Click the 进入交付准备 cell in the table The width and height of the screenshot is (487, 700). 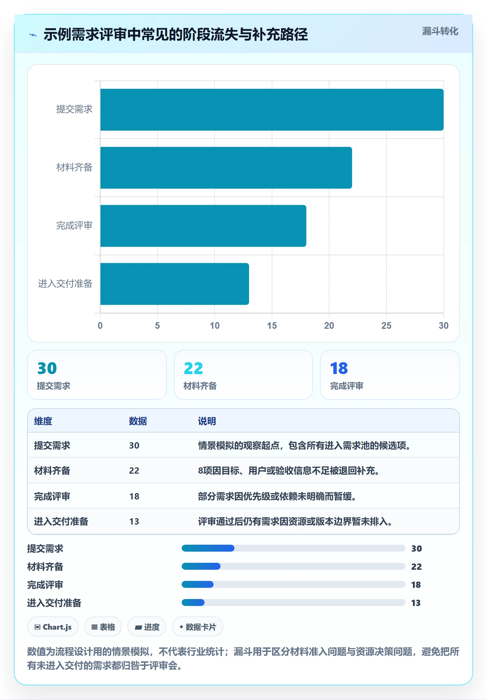pyautogui.click(x=61, y=521)
